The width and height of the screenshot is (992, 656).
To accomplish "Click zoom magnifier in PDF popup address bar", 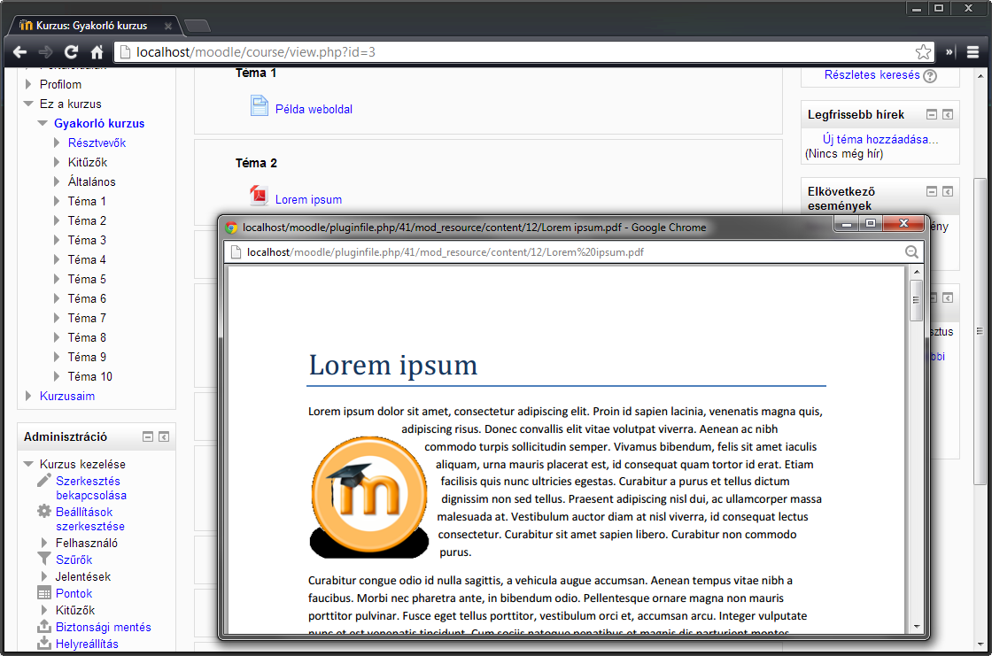I will (x=911, y=251).
